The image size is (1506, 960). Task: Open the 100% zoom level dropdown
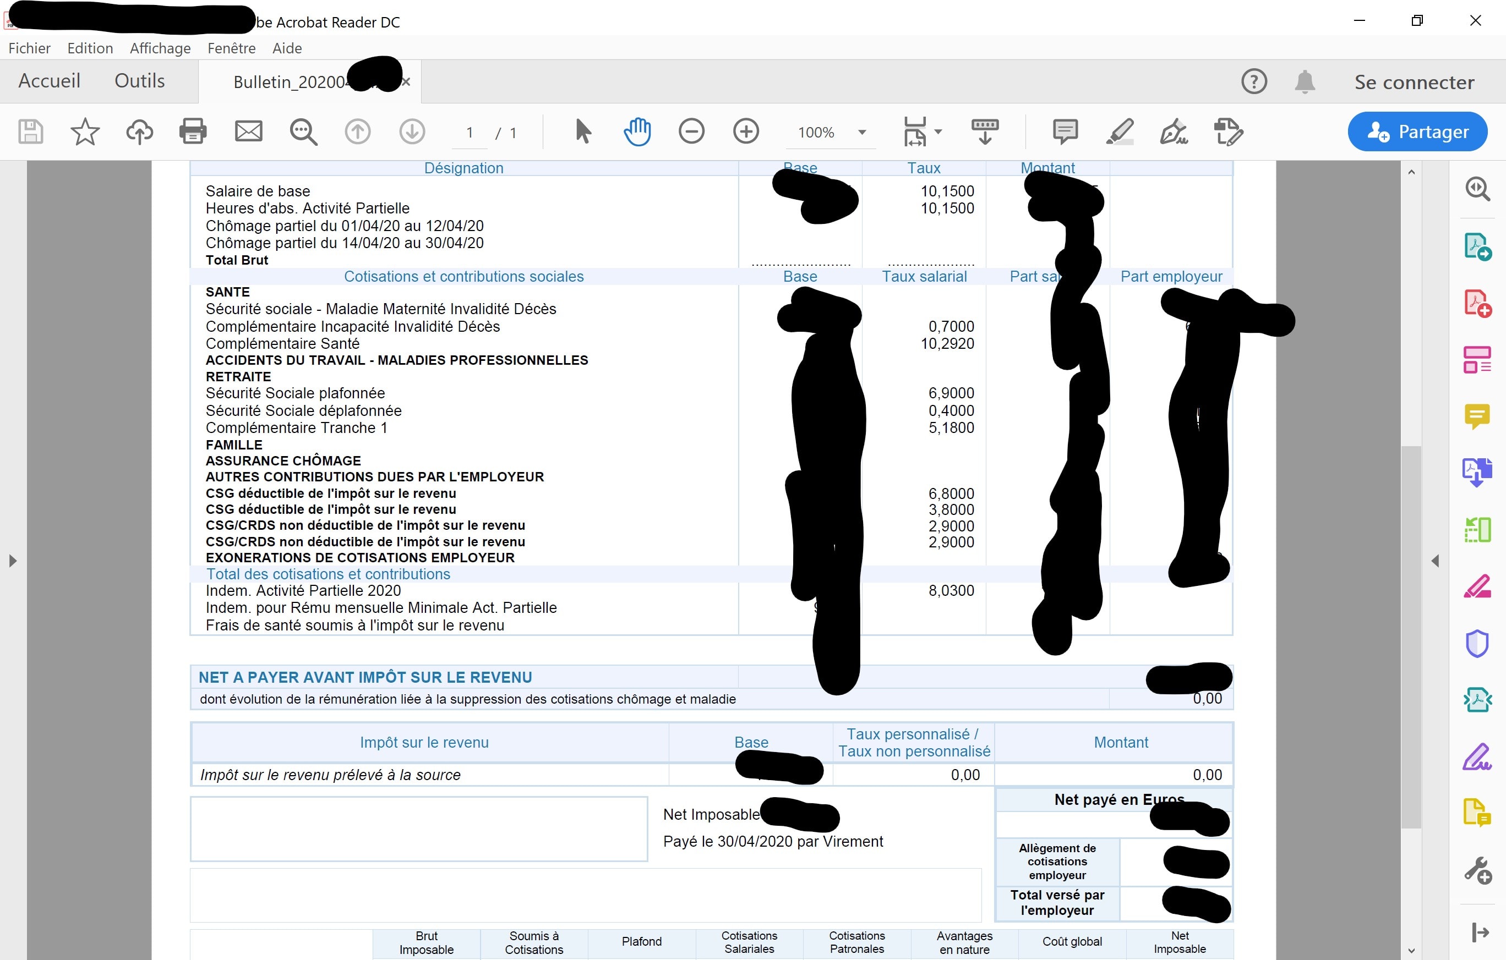click(x=862, y=133)
